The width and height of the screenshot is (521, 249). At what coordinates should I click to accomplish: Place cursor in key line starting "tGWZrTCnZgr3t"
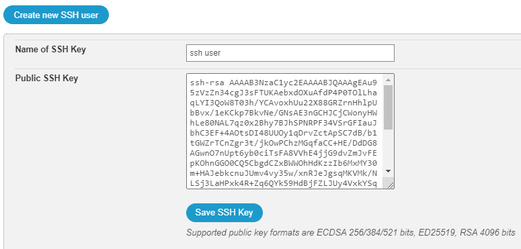tap(284, 144)
